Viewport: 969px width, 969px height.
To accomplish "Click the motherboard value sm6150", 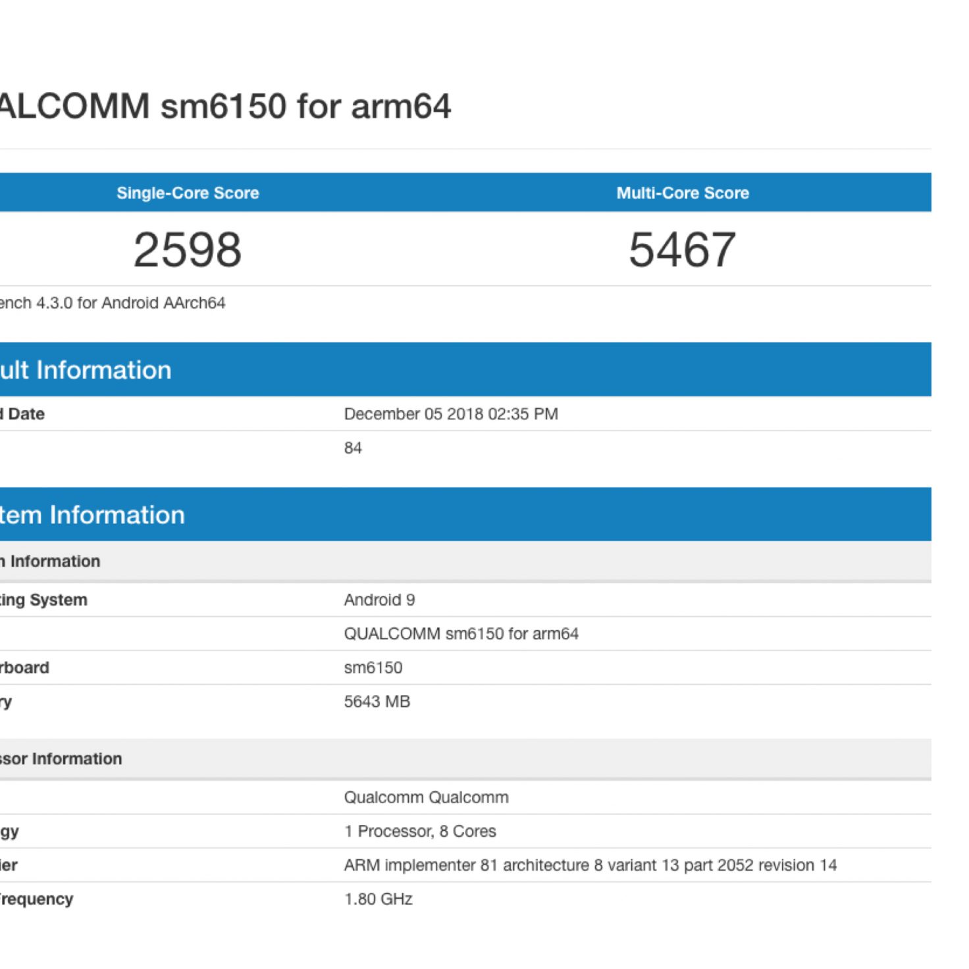I will [373, 668].
